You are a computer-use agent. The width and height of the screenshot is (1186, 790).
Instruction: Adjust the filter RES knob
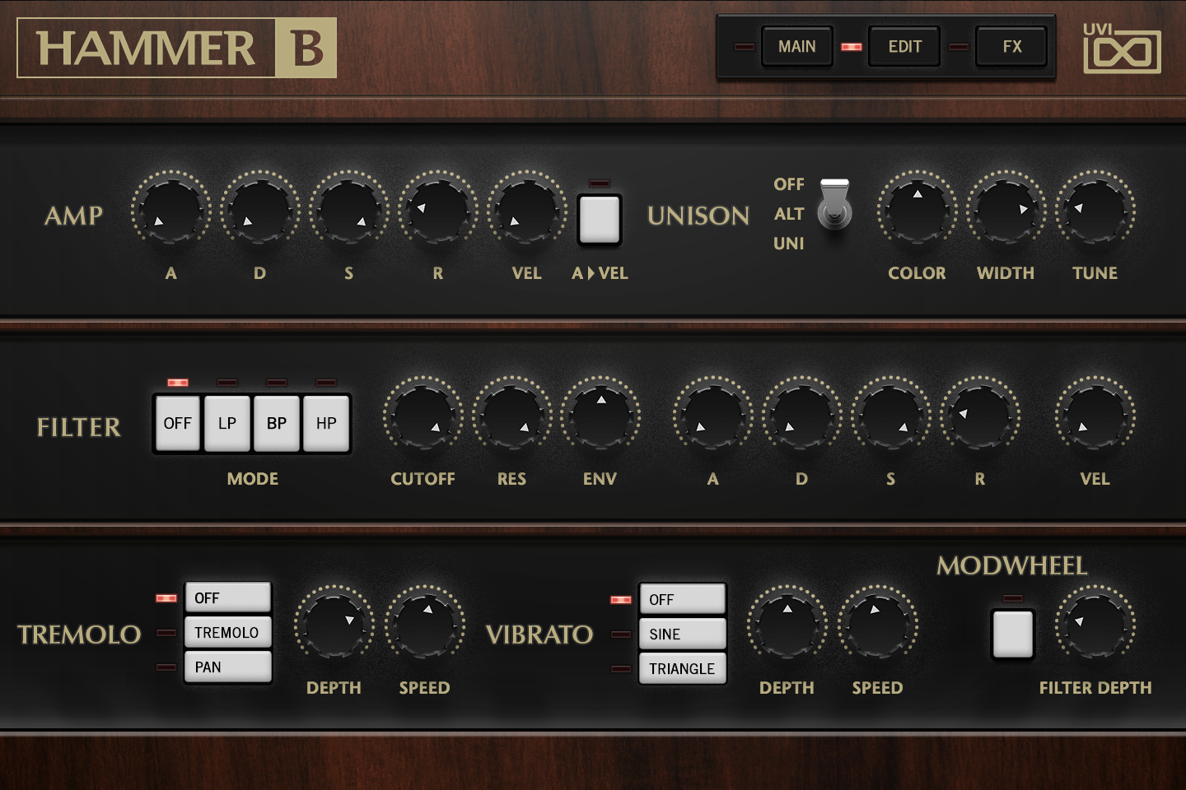tap(511, 416)
